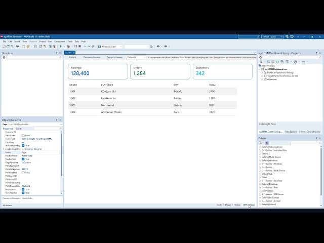Pin the Projects panel

316,53
